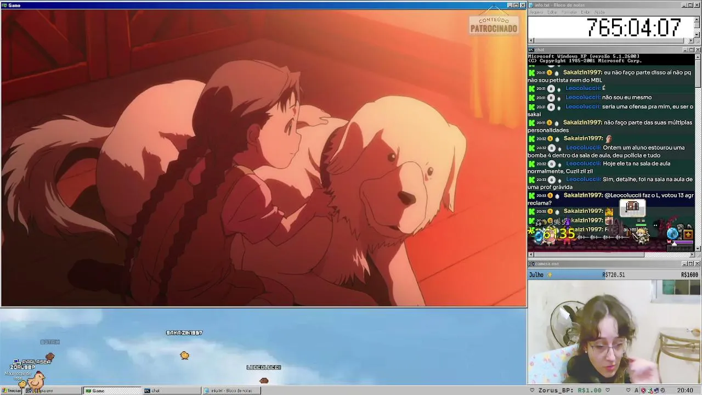This screenshot has height=395, width=702.
Task: Click the Bloco de notas scroll-left arrow
Action: pos(531,40)
